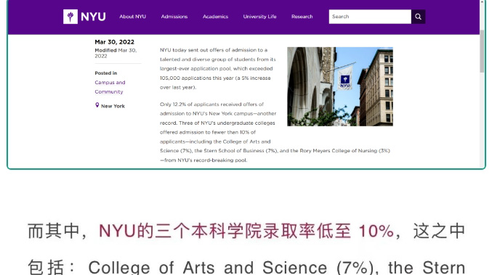Follow the Campus and Community link
492x275 pixels.
pos(110,87)
